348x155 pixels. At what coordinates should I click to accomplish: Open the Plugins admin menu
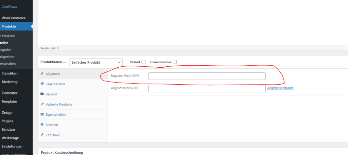[x=7, y=121]
